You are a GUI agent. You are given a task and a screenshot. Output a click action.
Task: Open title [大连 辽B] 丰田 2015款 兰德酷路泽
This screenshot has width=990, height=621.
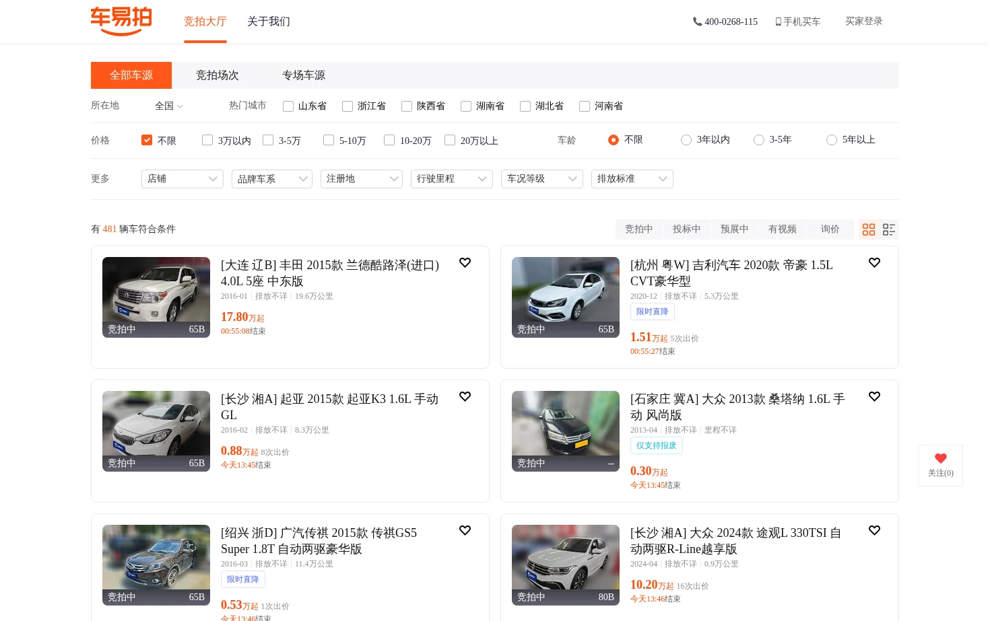[330, 273]
